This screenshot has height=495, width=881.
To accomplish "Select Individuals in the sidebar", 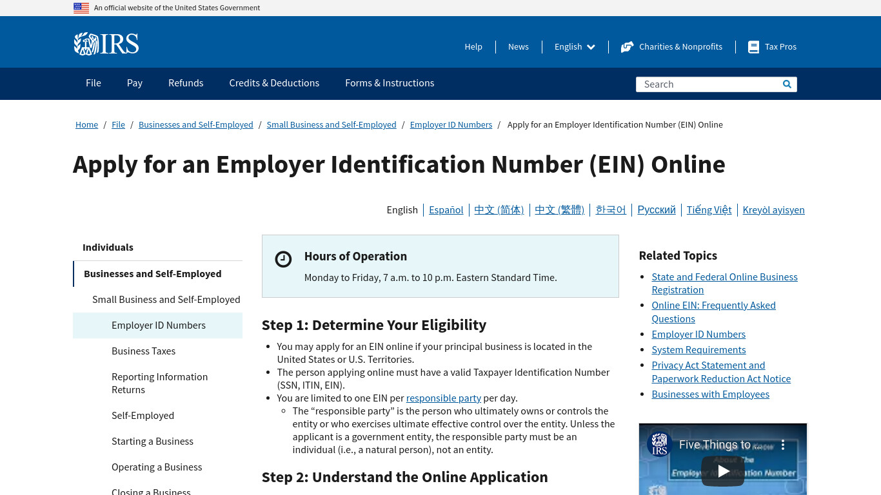I will pos(157,247).
